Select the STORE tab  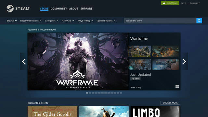[x=44, y=9]
